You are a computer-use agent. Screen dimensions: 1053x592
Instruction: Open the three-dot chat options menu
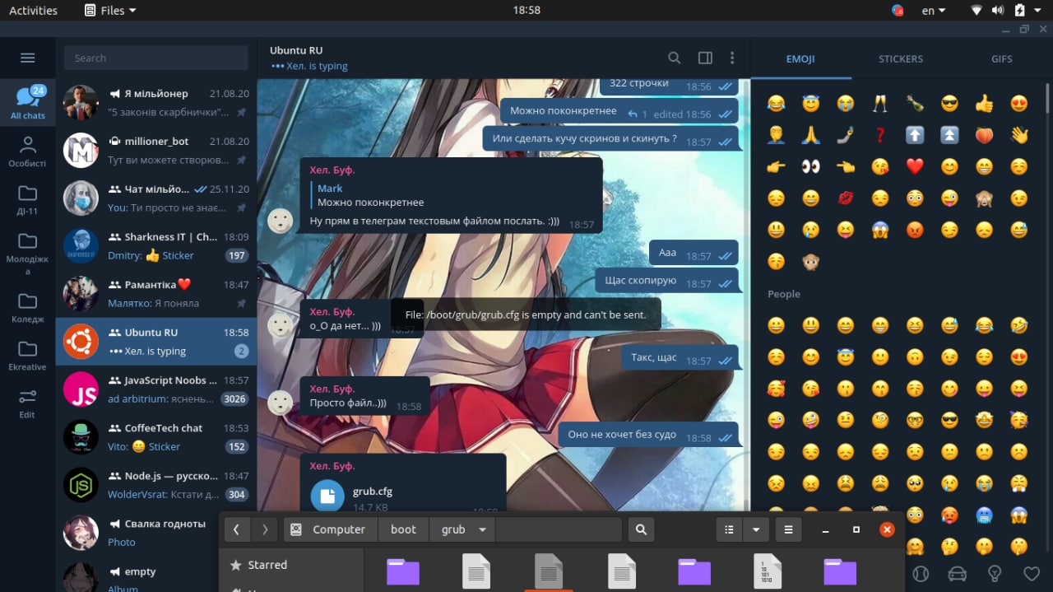pyautogui.click(x=732, y=58)
